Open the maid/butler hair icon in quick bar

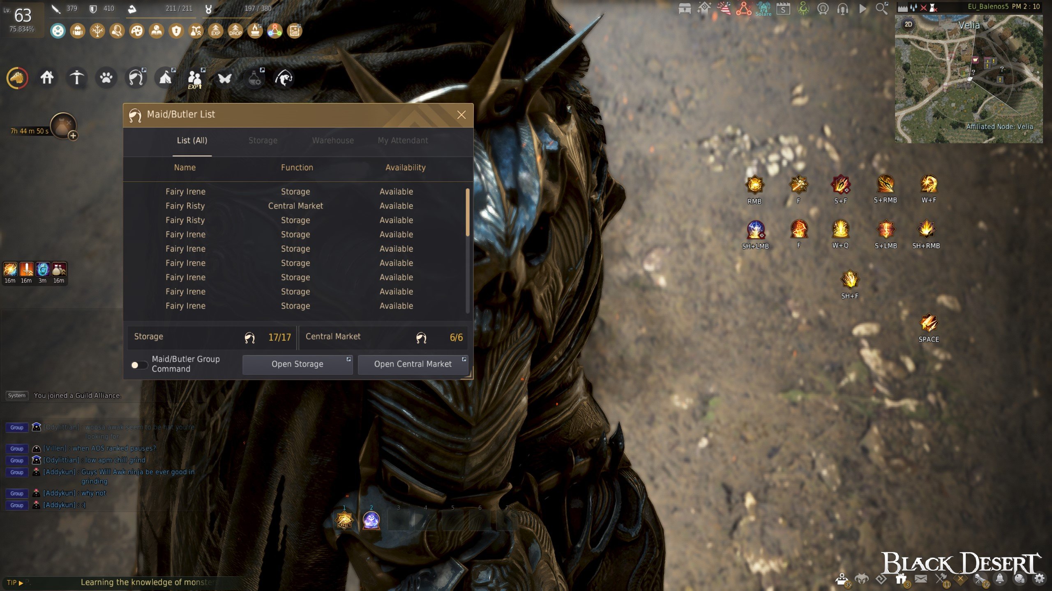tap(136, 78)
